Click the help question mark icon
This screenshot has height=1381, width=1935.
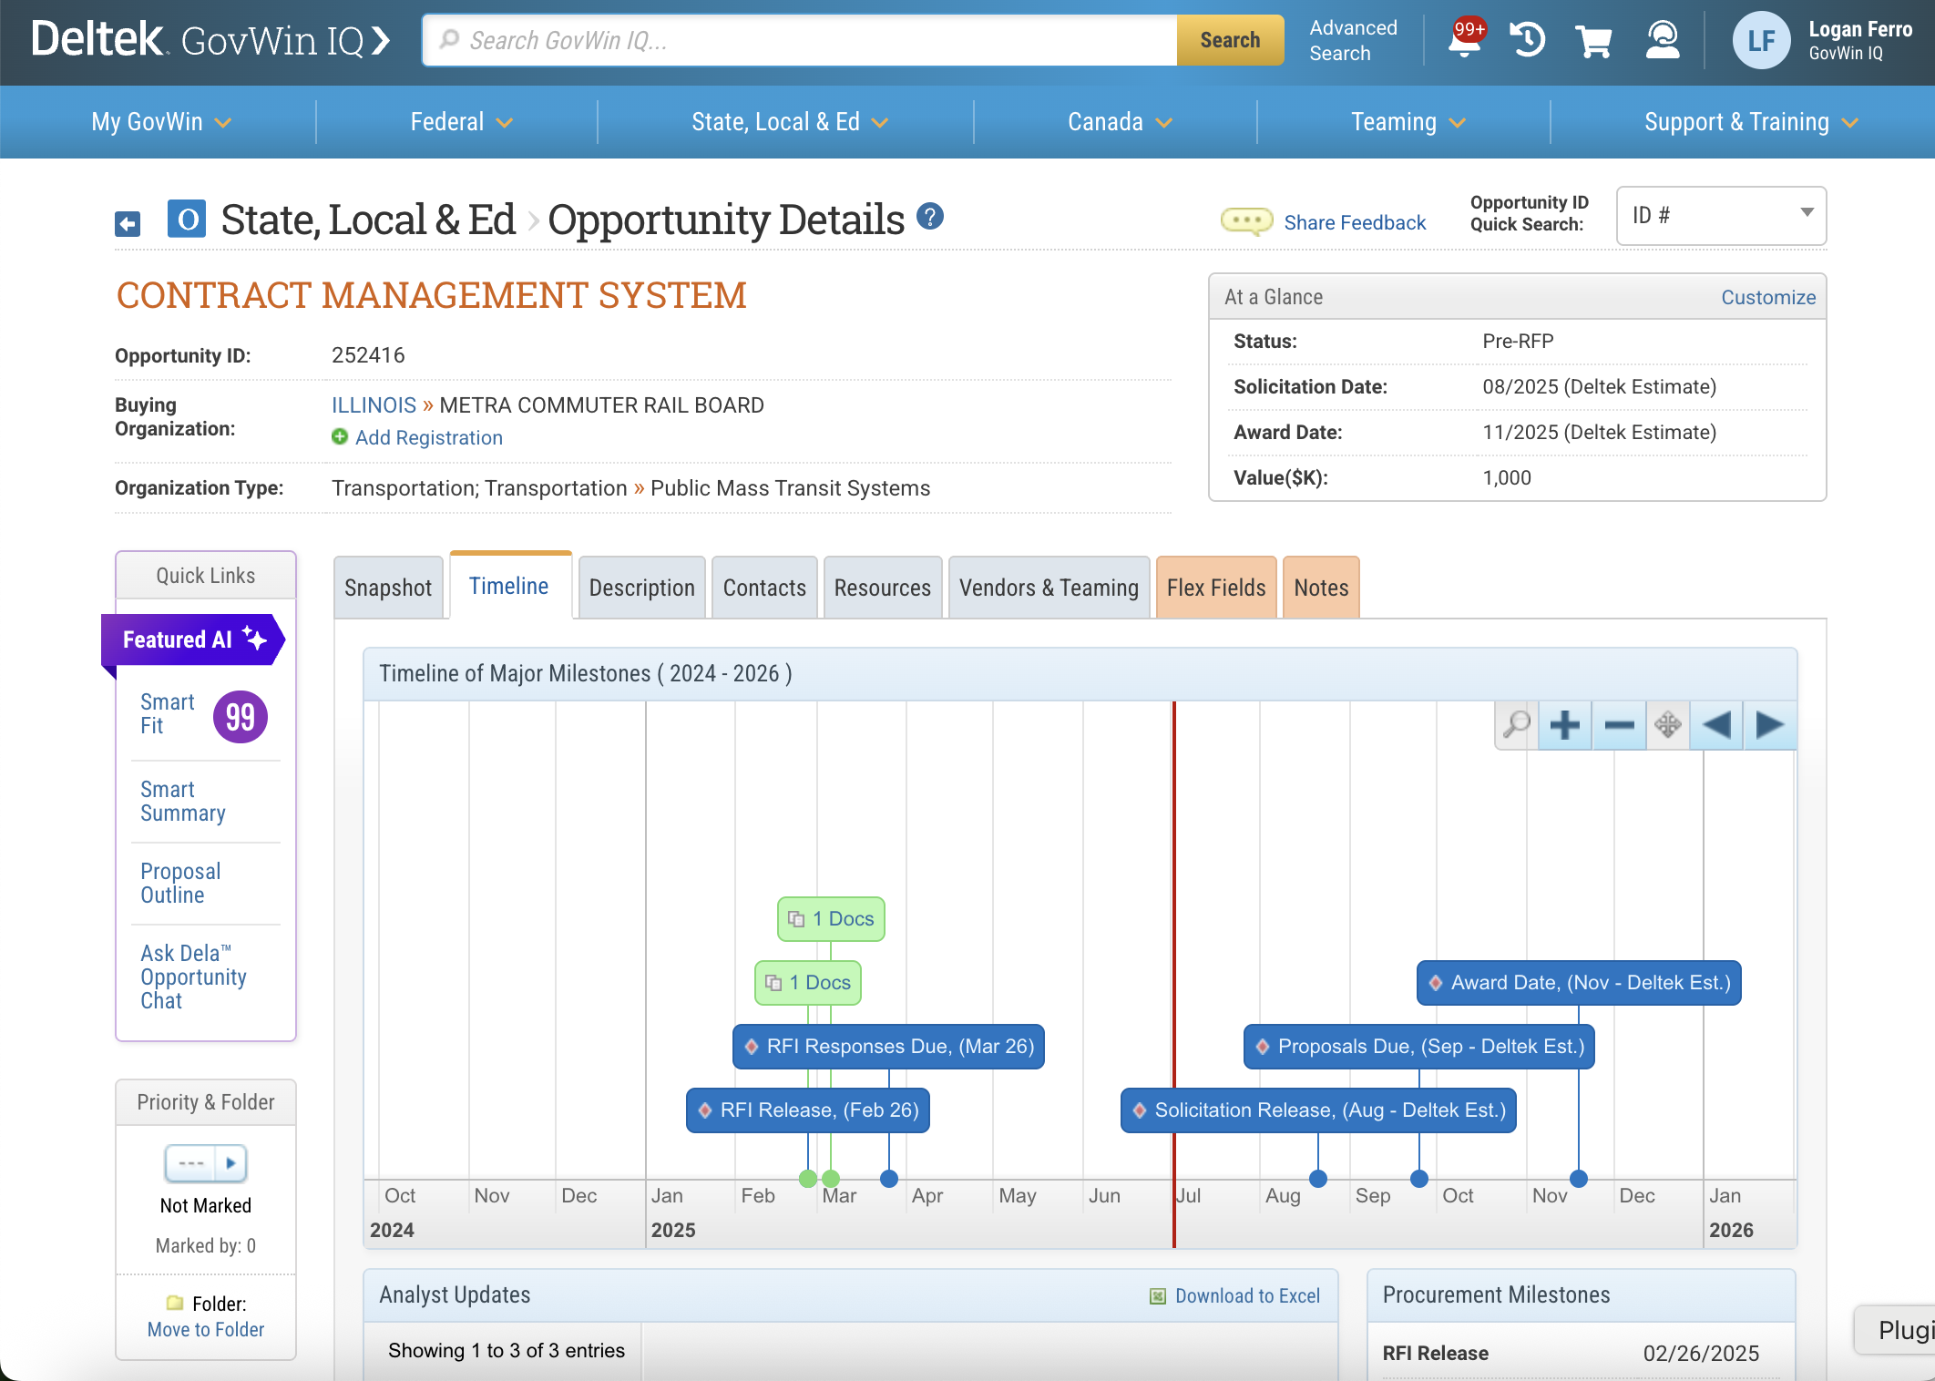[x=929, y=217]
